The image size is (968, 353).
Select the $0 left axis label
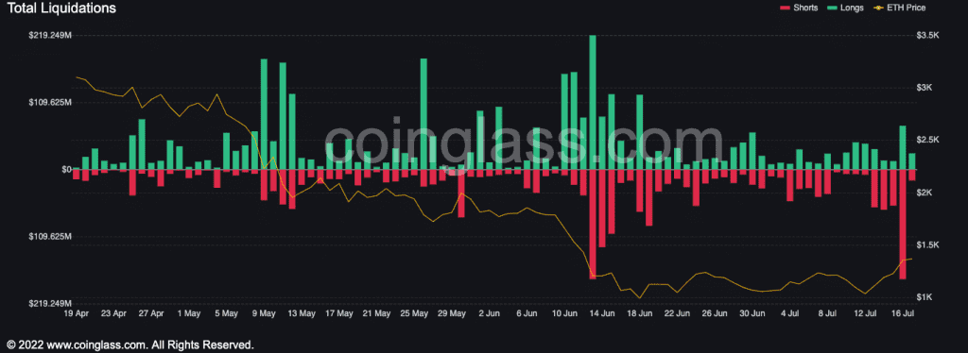point(67,169)
